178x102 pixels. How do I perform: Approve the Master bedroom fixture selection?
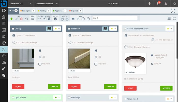point(166,88)
